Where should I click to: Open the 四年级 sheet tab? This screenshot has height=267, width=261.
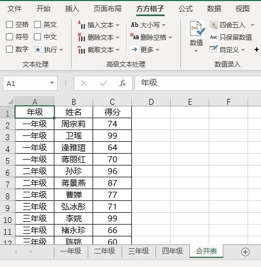click(x=173, y=251)
